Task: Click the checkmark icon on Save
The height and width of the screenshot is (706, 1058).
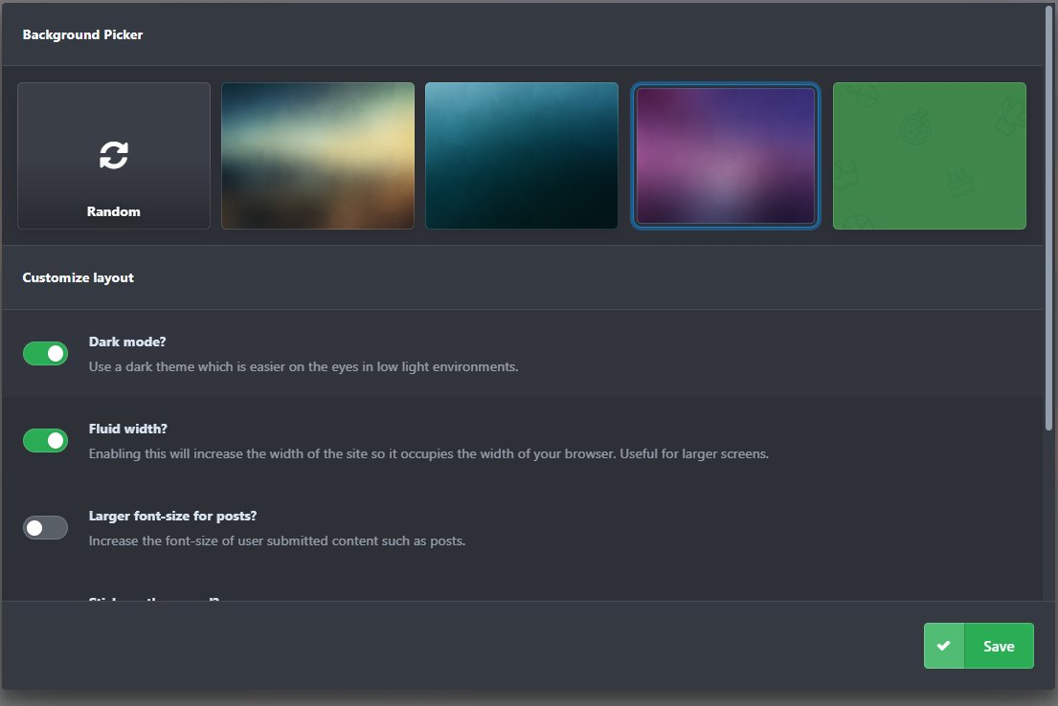Action: (943, 646)
